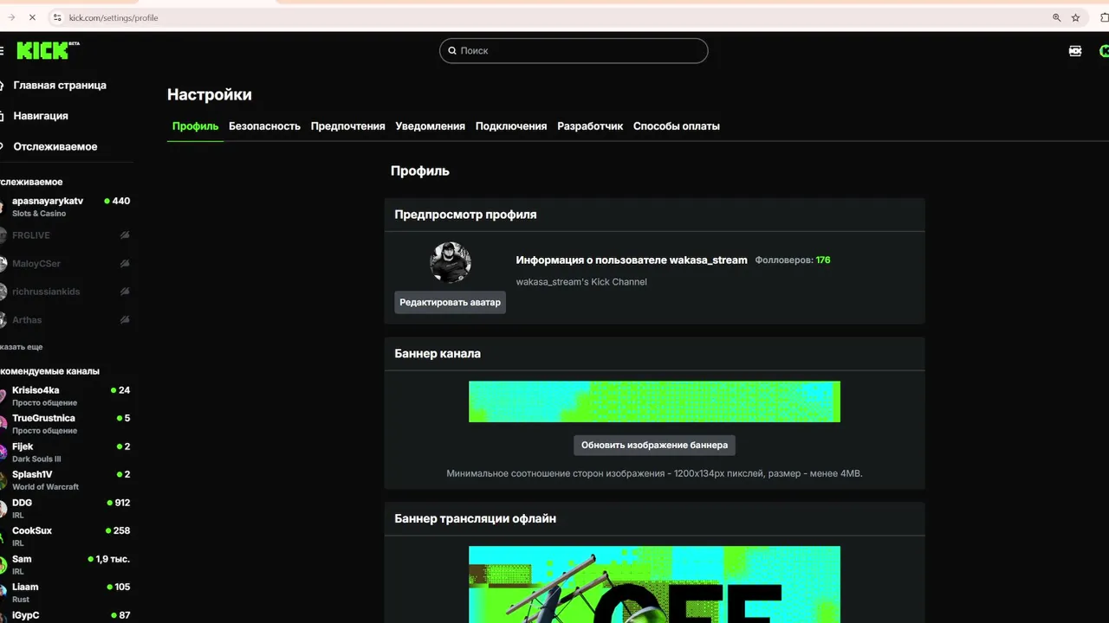Switch to the Способы оплаты tab
The height and width of the screenshot is (623, 1109).
click(676, 126)
